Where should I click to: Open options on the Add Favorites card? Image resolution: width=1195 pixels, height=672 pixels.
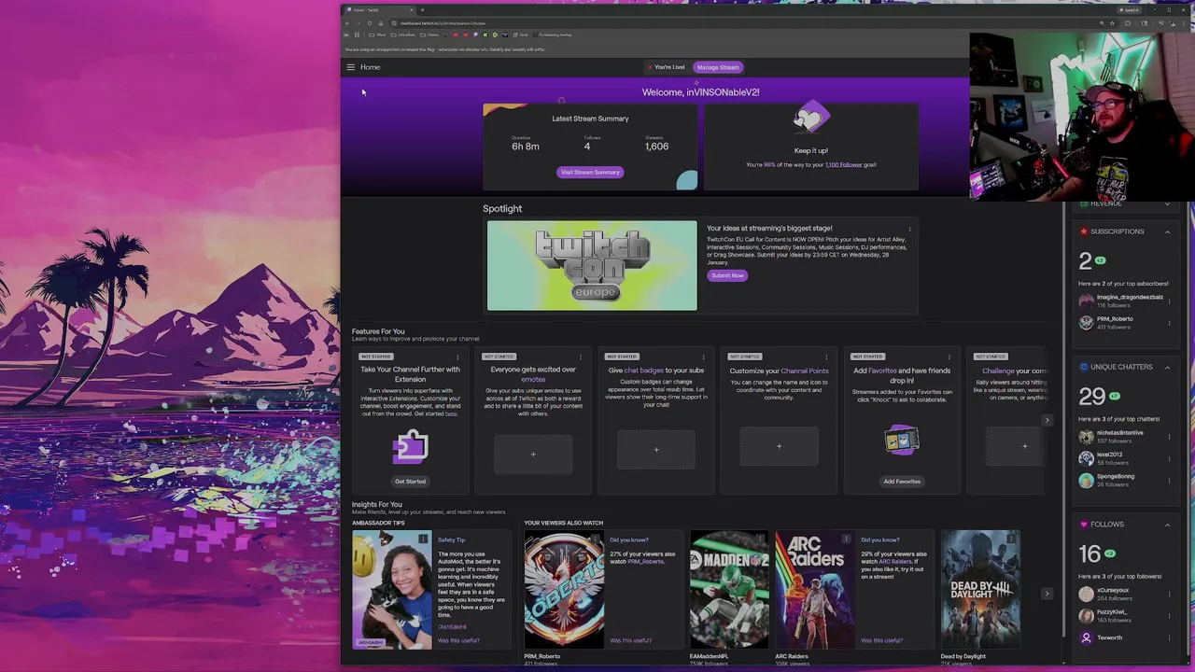tap(949, 357)
